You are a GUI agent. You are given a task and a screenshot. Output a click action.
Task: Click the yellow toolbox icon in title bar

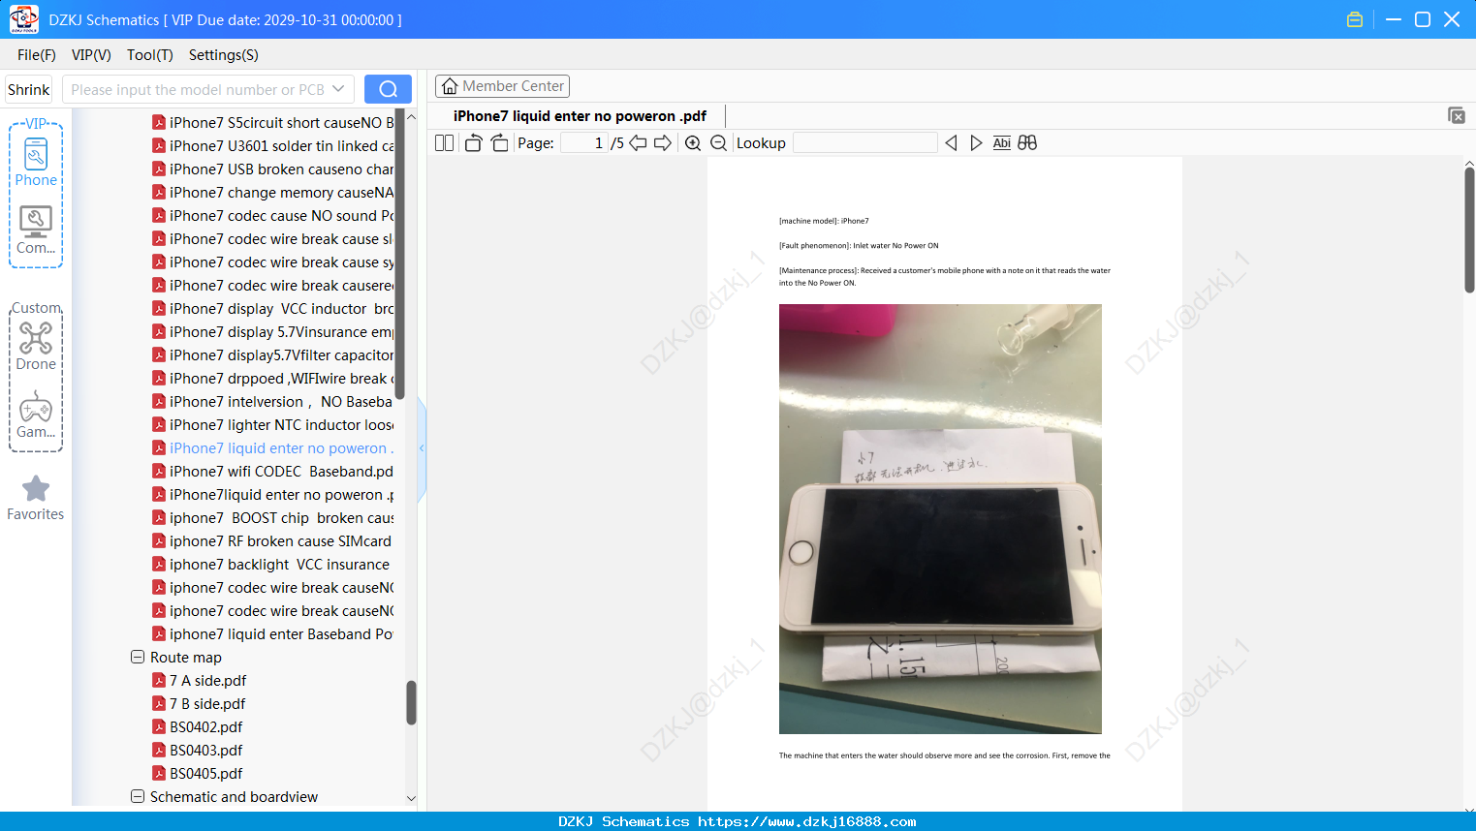click(x=1355, y=19)
